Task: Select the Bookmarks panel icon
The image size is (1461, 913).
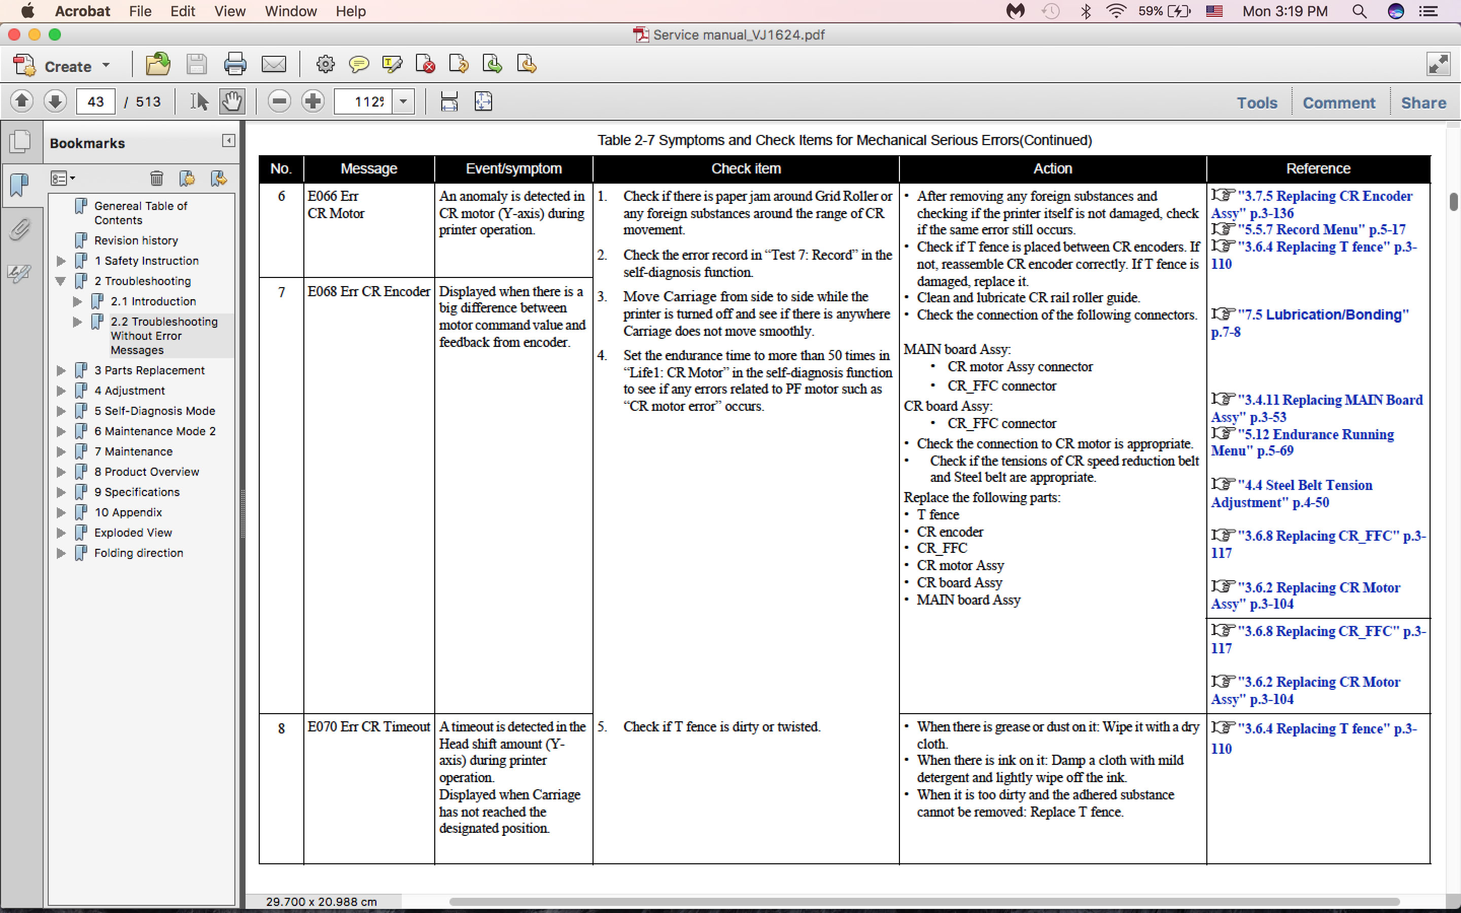Action: (x=20, y=185)
